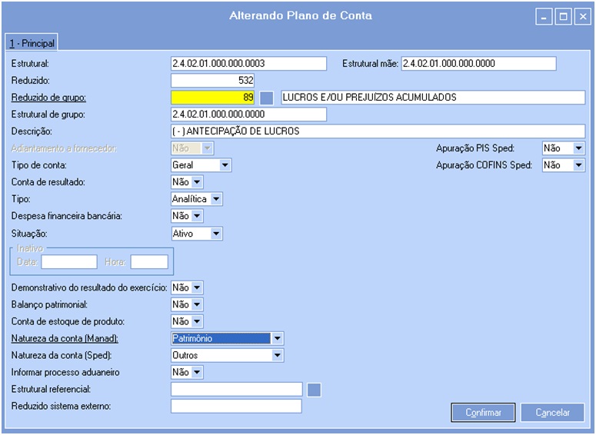Toggle the Balanço patrimonial dropdown
Viewport: 596px width, 435px height.
coord(198,305)
